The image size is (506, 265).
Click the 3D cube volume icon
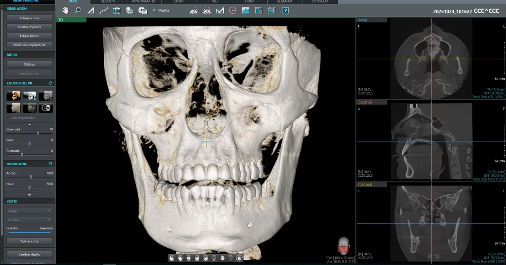(272, 10)
